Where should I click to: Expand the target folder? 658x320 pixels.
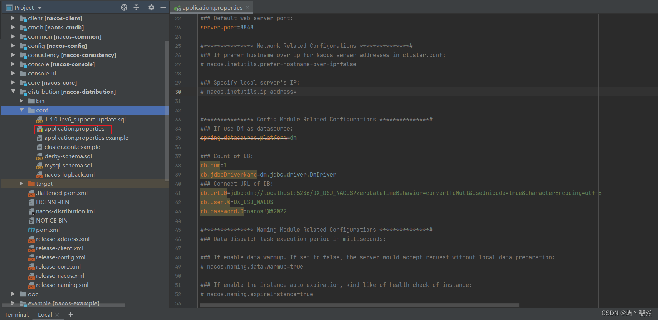tap(21, 184)
